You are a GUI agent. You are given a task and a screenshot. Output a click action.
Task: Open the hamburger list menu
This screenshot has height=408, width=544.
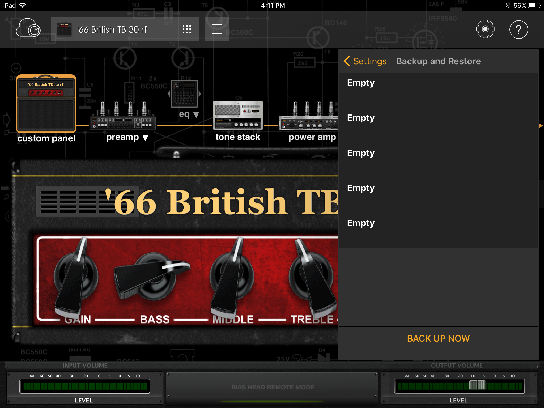click(x=216, y=29)
